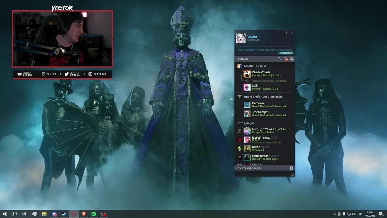Open File Explorer from taskbar
The image size is (387, 218).
44,214
